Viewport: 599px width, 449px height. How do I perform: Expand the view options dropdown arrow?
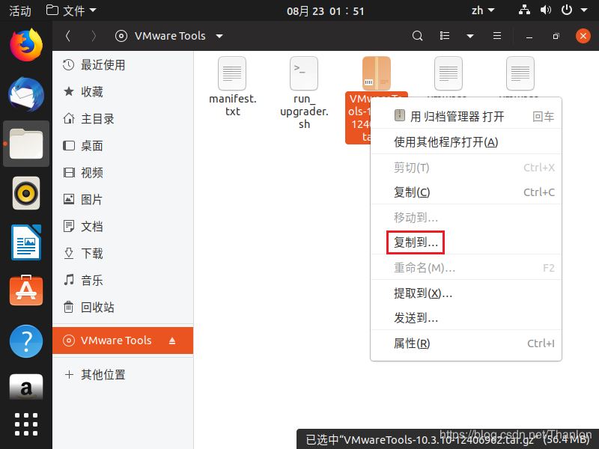[470, 36]
